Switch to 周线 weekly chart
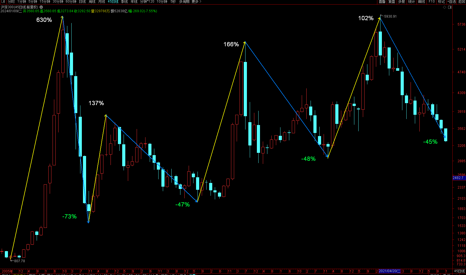The width and height of the screenshot is (466, 275). [92, 1]
